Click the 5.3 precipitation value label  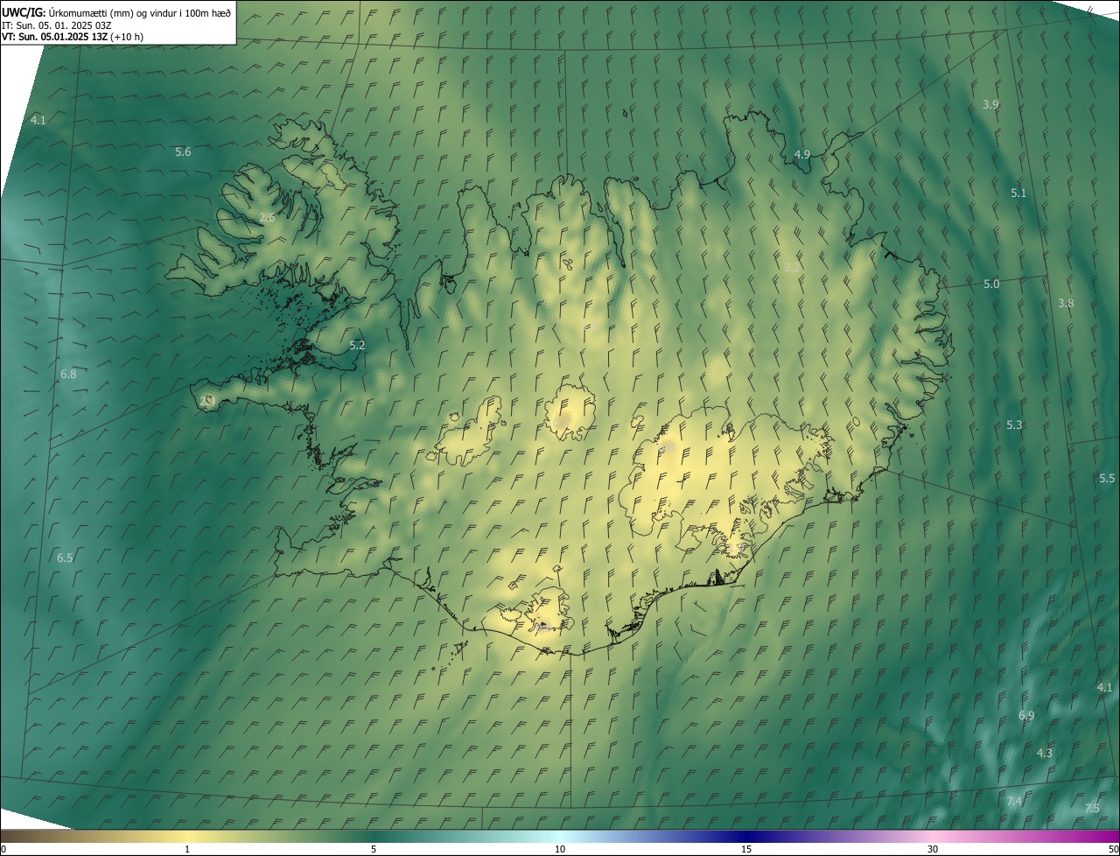pos(1014,425)
